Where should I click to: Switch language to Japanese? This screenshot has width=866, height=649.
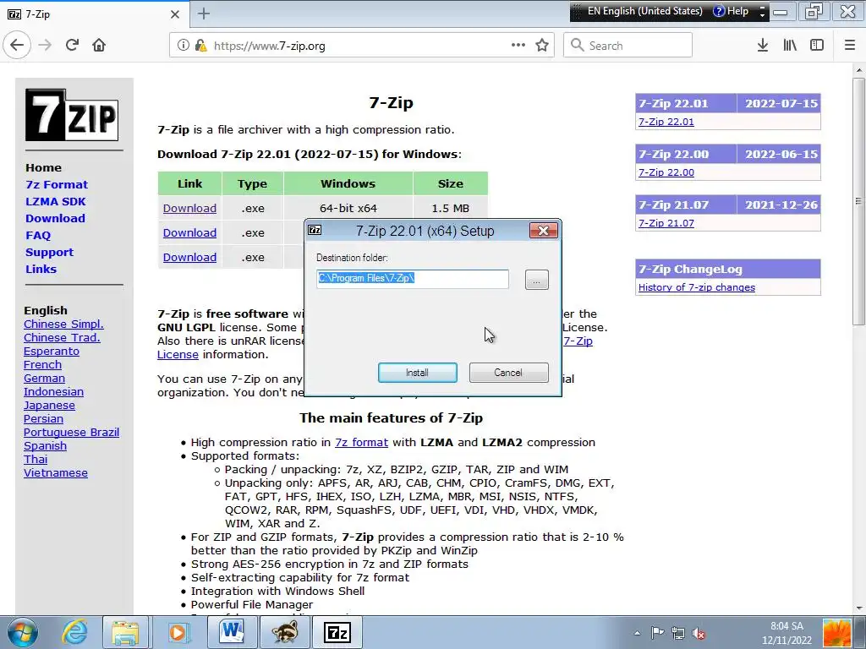(x=49, y=406)
